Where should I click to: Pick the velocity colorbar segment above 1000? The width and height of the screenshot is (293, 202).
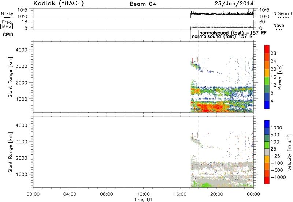click(x=267, y=124)
